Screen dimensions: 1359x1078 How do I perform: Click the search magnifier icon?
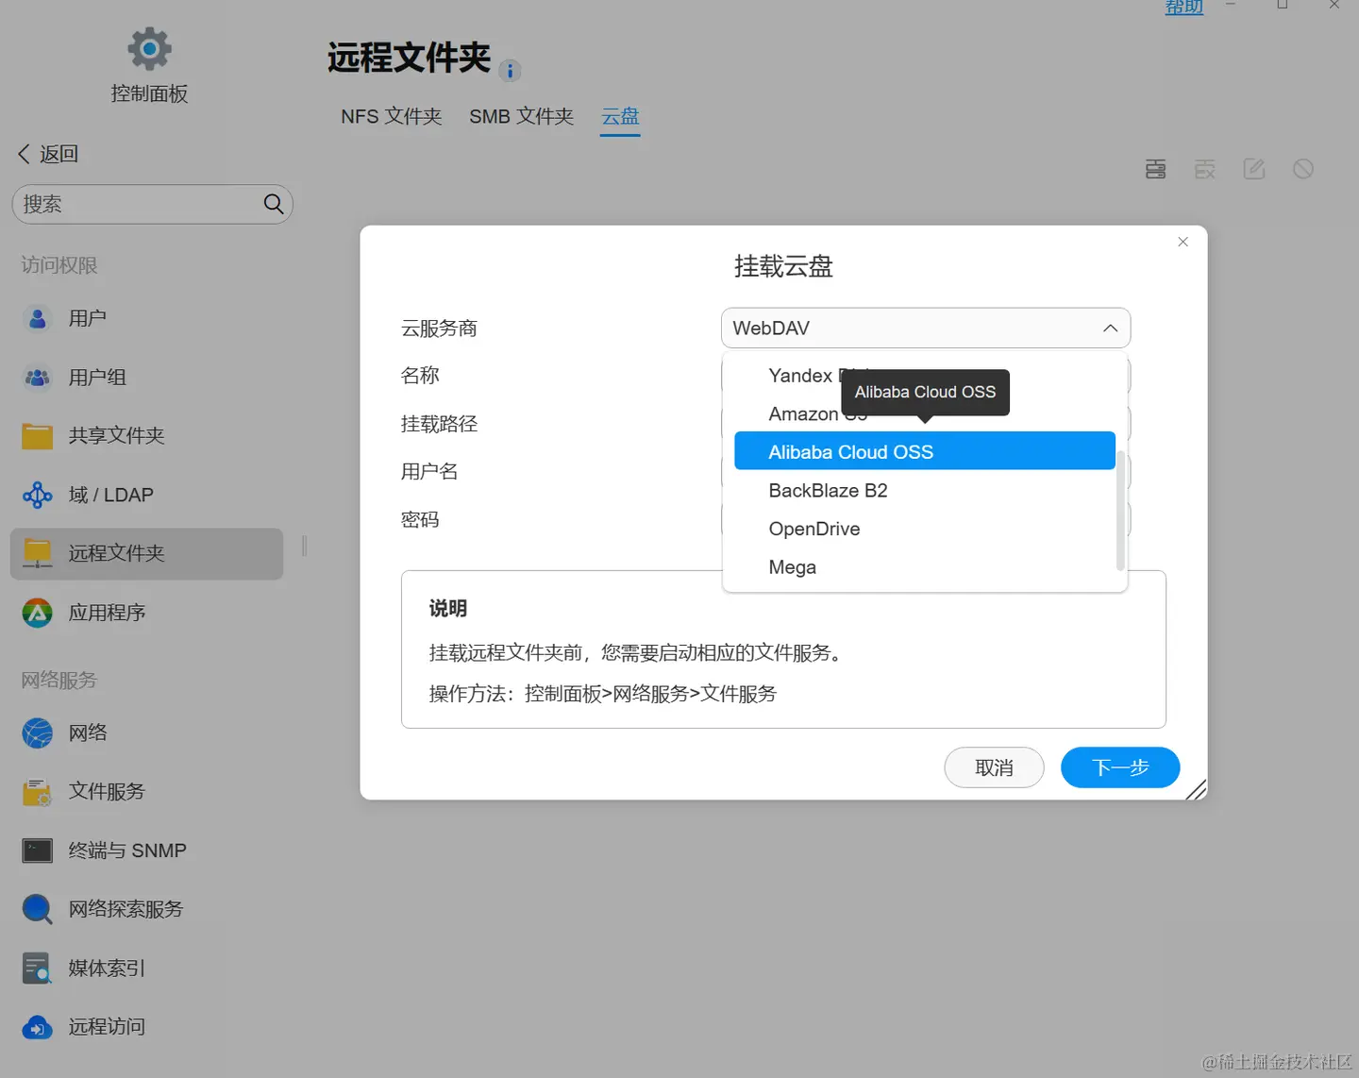(x=274, y=204)
